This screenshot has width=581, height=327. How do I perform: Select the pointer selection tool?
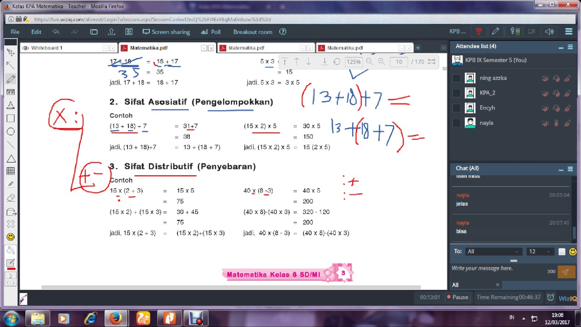10,52
